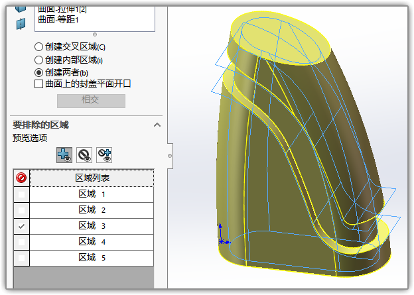Uncheck the exclude box for 区域 3
The image size is (414, 295).
coord(21,226)
